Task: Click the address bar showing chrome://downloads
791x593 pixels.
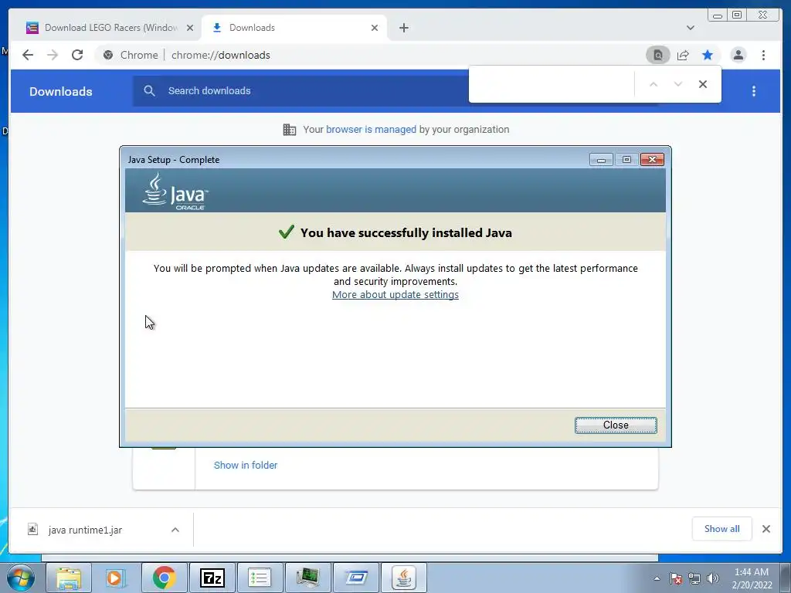Action: pyautogui.click(x=369, y=55)
